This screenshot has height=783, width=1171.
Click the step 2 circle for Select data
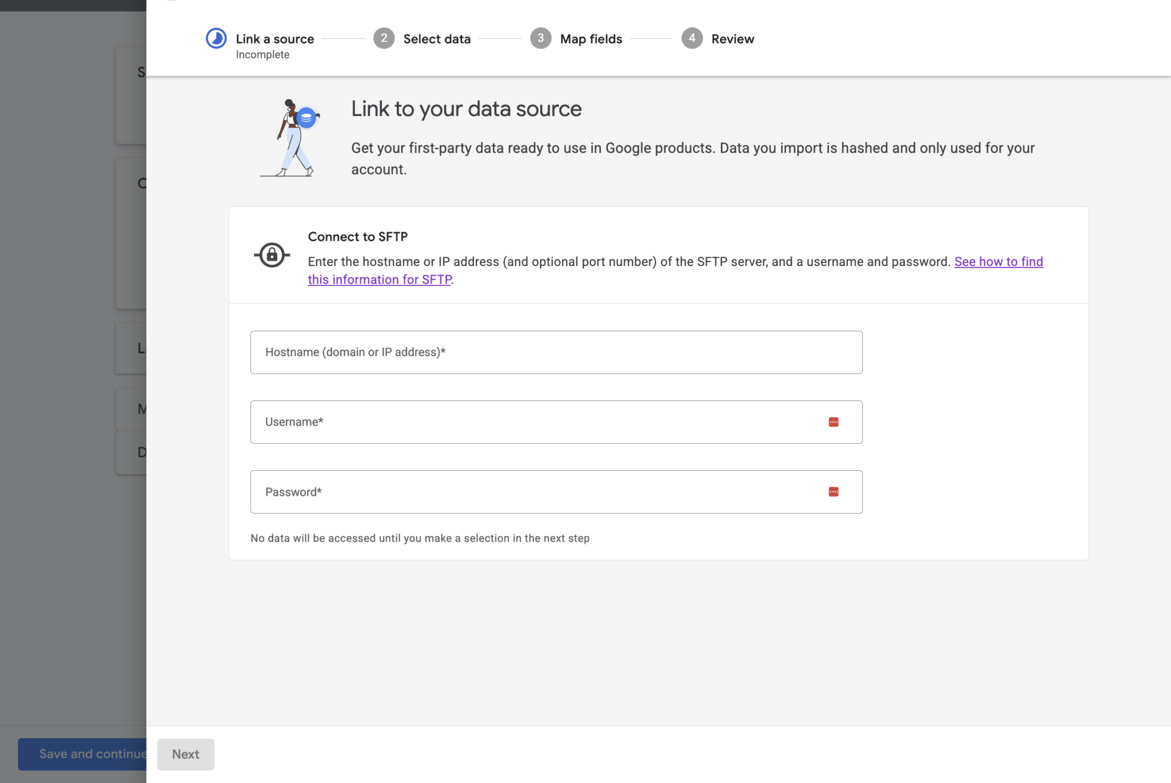tap(384, 38)
